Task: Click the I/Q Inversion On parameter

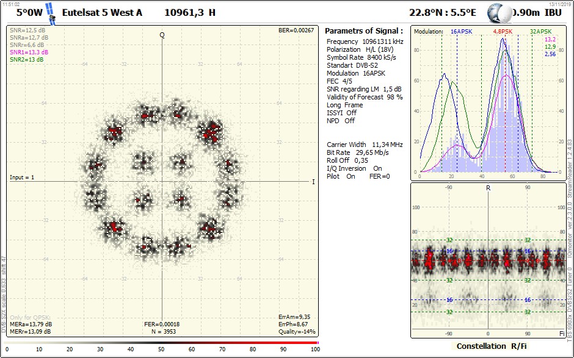Action: coord(354,168)
